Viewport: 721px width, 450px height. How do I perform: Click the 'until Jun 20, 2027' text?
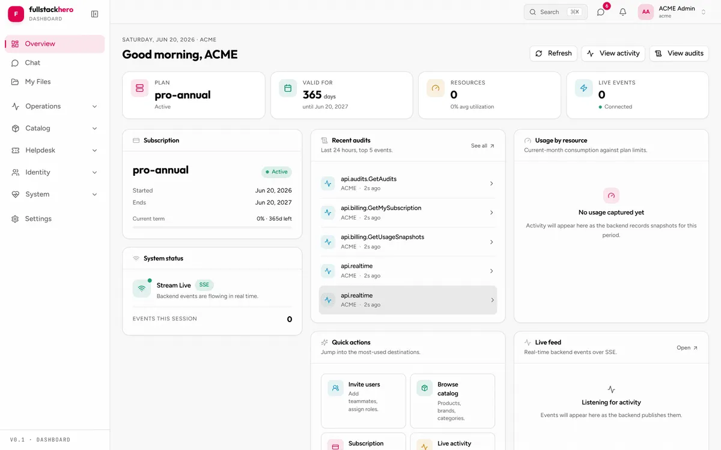coord(325,107)
